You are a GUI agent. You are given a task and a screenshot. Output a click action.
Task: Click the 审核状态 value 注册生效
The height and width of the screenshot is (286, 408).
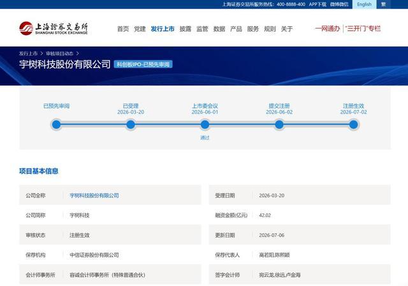click(x=79, y=235)
